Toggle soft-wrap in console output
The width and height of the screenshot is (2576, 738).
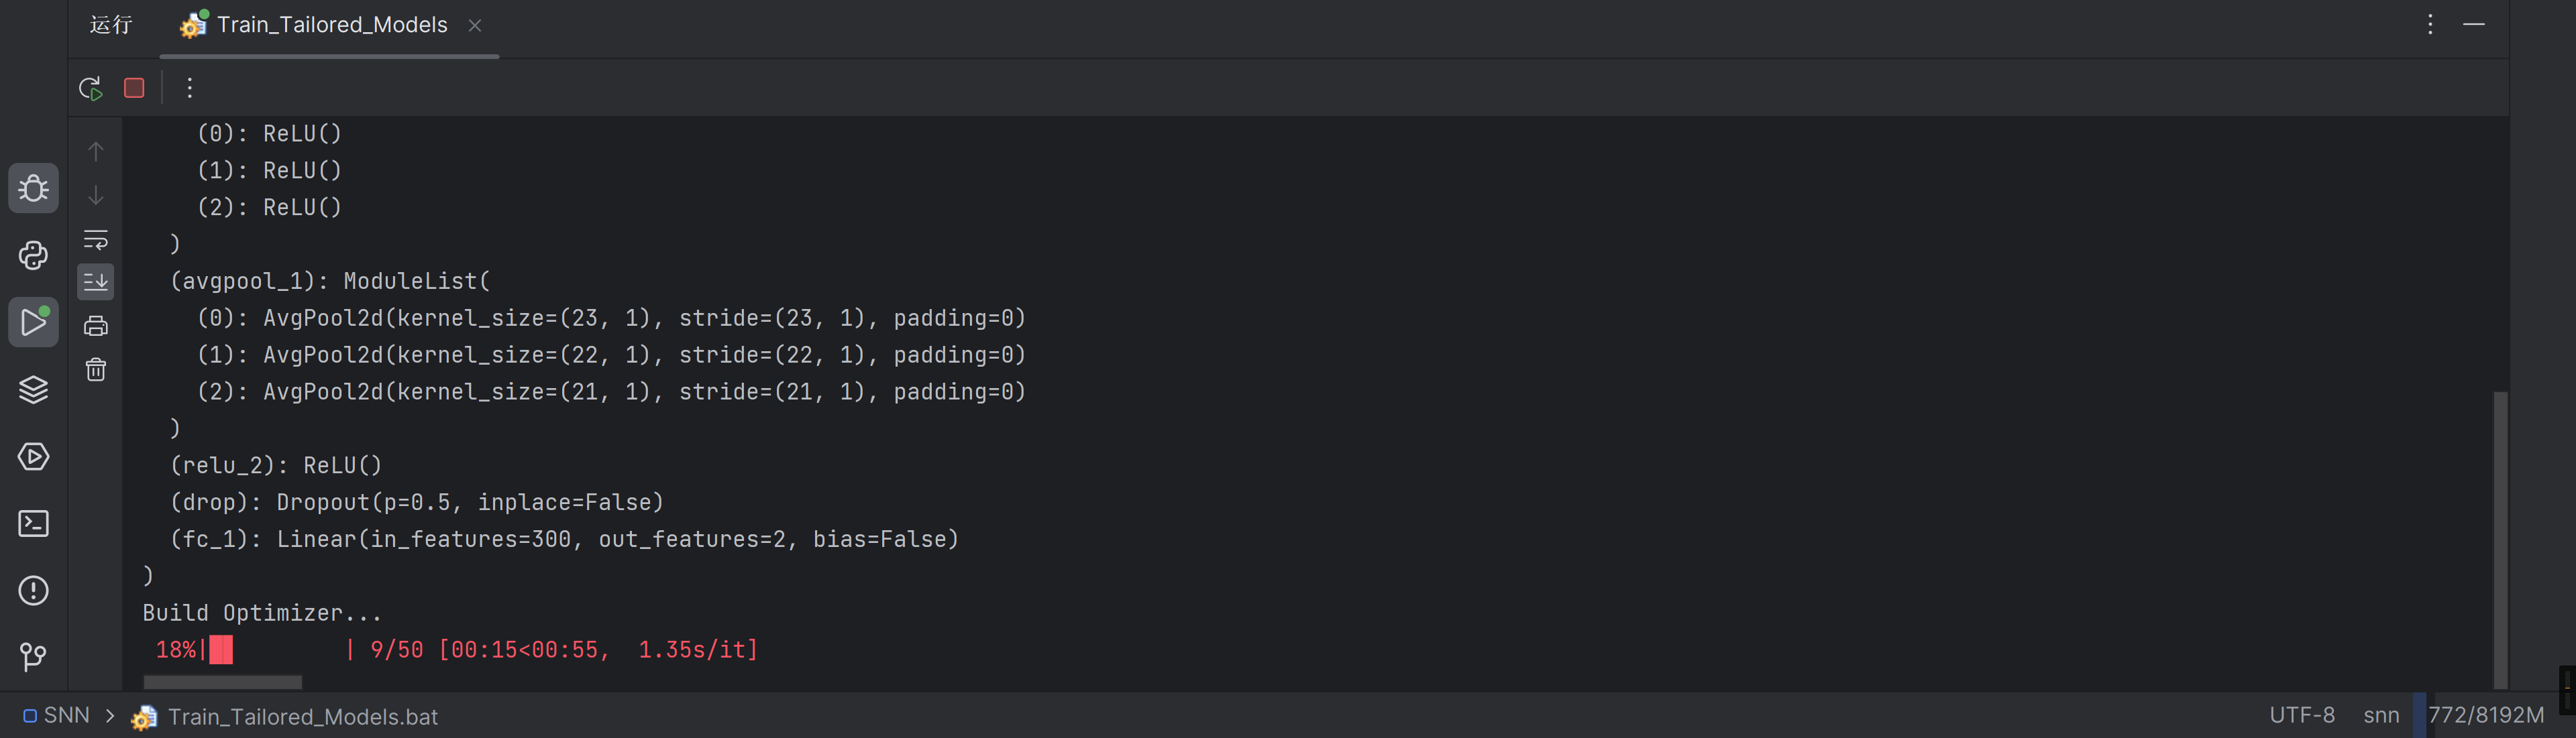coord(96,240)
